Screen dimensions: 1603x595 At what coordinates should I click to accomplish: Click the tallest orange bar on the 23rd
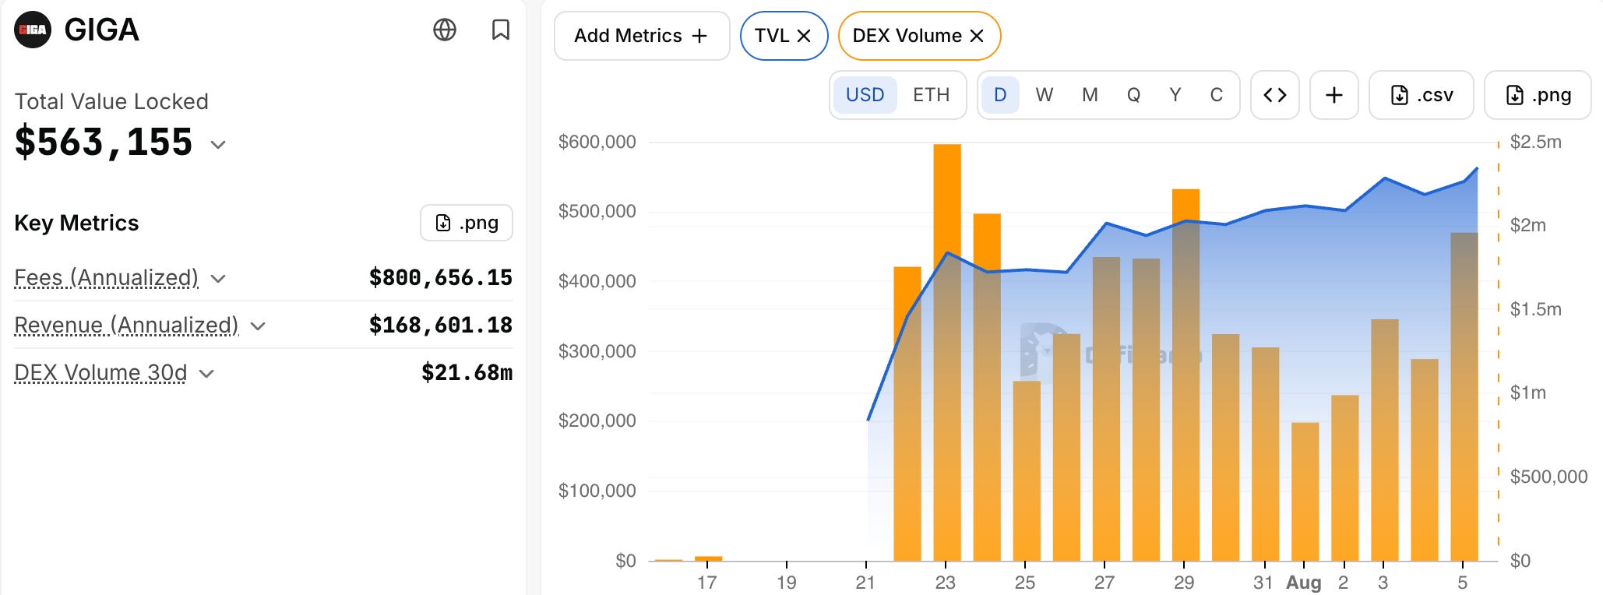[x=947, y=352]
